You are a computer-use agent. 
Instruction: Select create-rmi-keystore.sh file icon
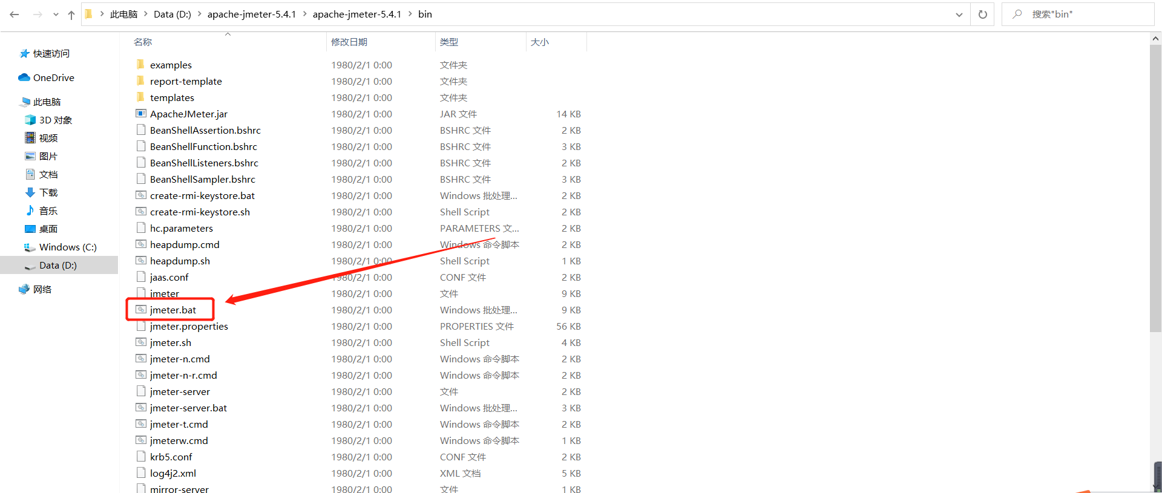pos(140,211)
